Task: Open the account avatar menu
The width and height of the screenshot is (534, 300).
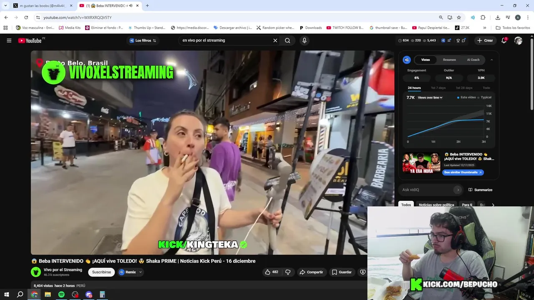Action: click(518, 40)
